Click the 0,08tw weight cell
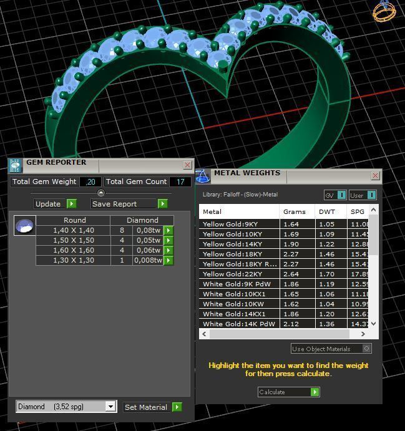Viewport: 405px width, 431px height. click(148, 230)
